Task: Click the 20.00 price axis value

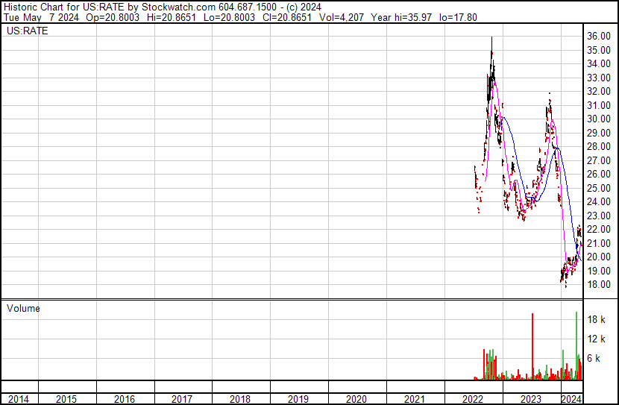Action: click(x=599, y=257)
